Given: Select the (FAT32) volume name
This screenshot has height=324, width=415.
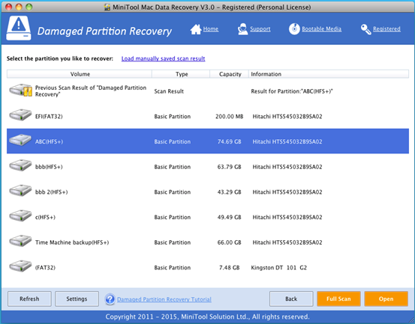Looking at the screenshot, I should coord(45,268).
